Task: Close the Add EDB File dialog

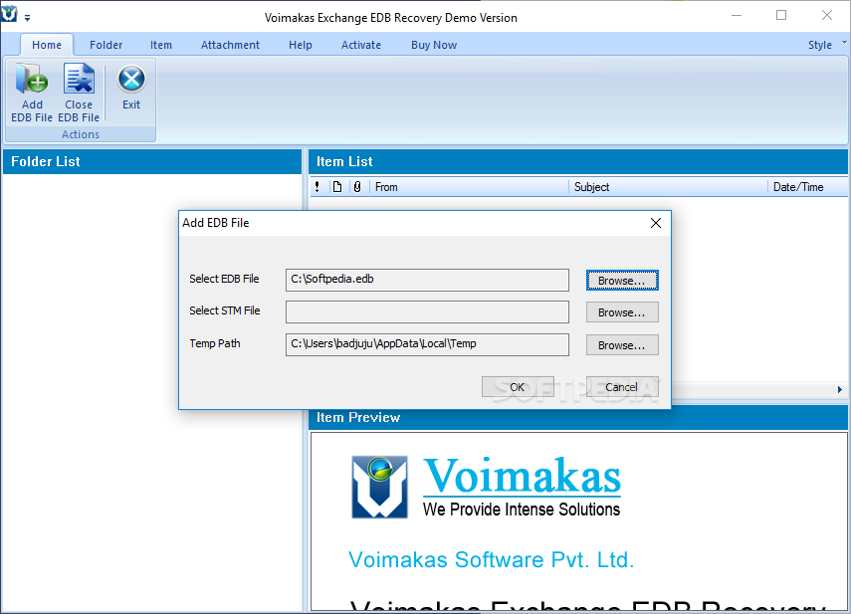Action: coord(656,223)
